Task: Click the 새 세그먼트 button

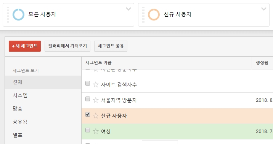Action: click(25, 46)
